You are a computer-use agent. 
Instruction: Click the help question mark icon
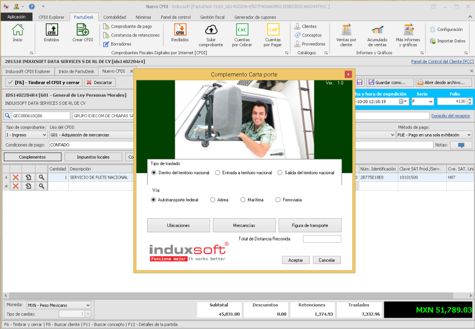[31, 7]
